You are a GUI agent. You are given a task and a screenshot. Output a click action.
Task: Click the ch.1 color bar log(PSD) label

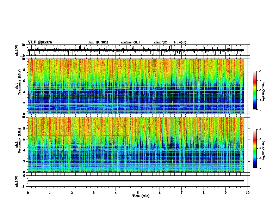pyautogui.click(x=264, y=92)
